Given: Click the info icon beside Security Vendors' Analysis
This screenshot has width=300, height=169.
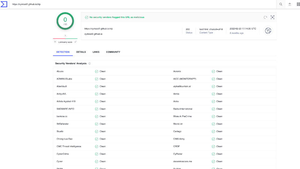Looking at the screenshot, I should pyautogui.click(x=90, y=64).
